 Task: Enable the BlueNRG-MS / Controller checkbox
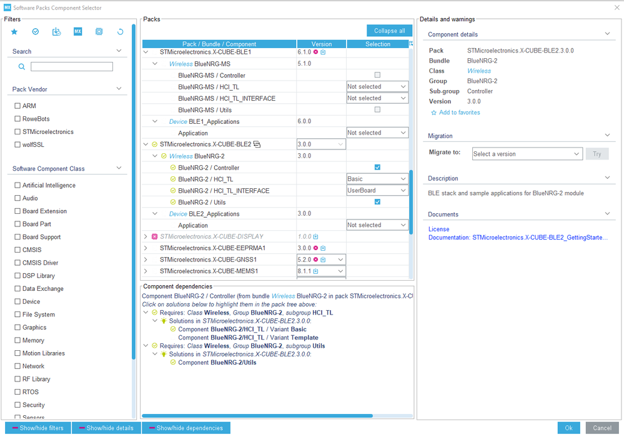pyautogui.click(x=377, y=75)
